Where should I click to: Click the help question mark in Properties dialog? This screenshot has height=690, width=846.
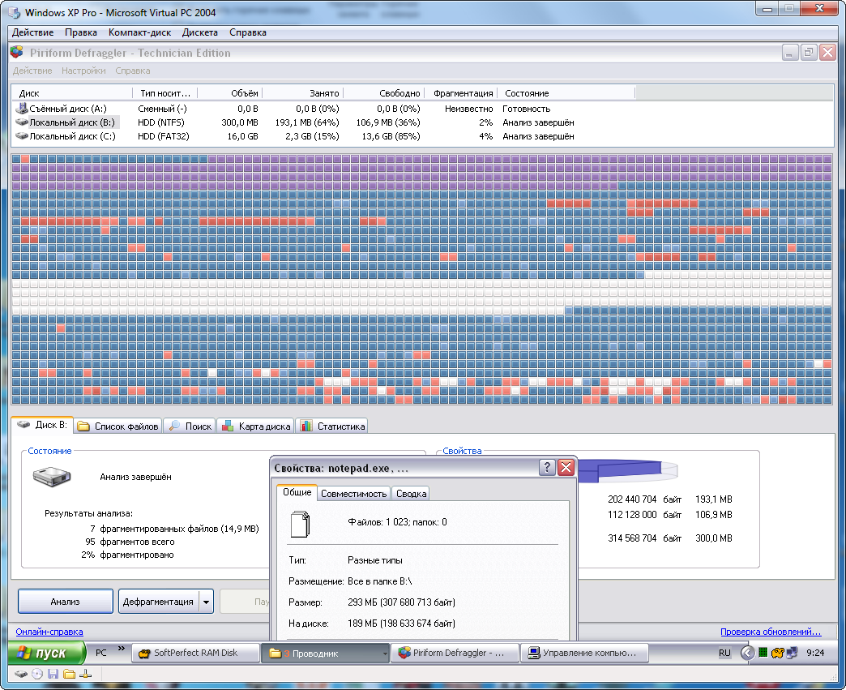point(548,468)
